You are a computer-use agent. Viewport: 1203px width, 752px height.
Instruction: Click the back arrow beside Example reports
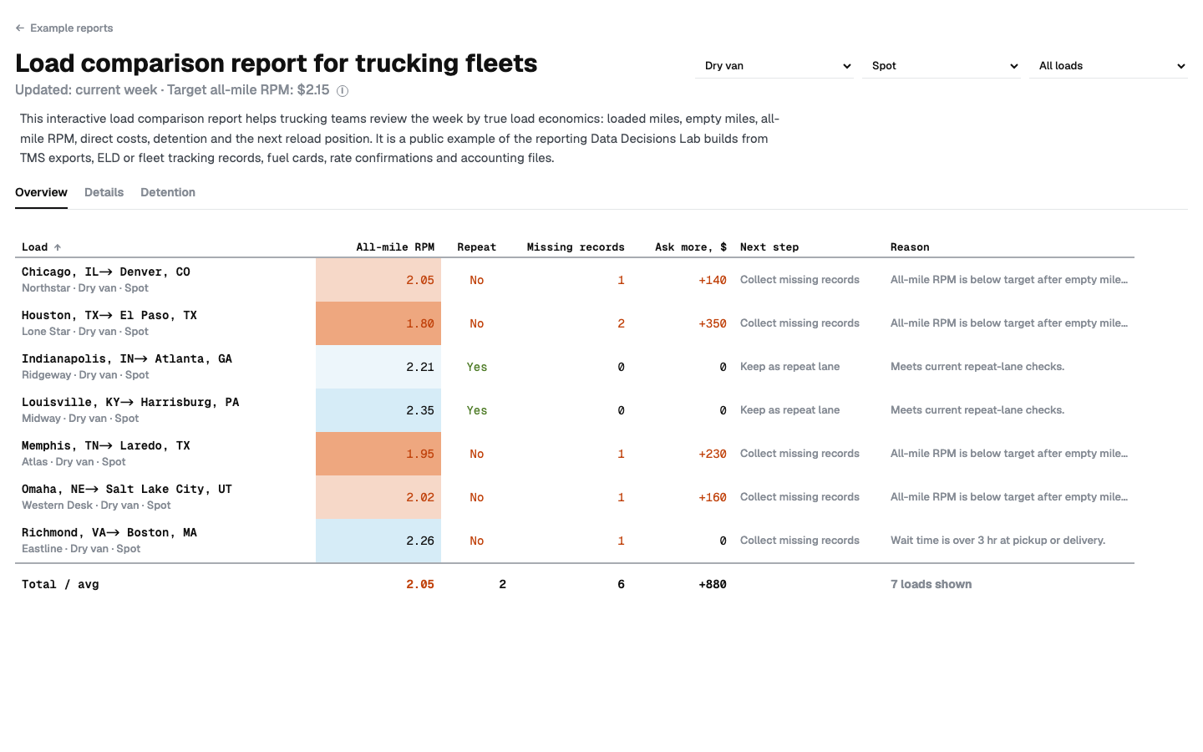pos(20,28)
